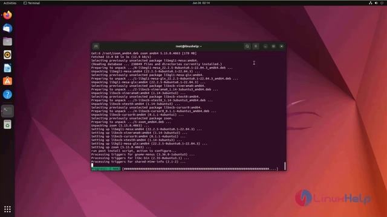Open the clock and calendar panel
Image resolution: width=387 pixels, height=217 pixels.
(x=201, y=3)
